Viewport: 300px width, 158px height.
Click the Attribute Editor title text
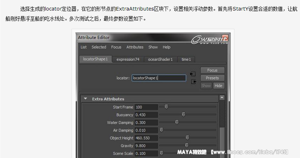point(94,38)
